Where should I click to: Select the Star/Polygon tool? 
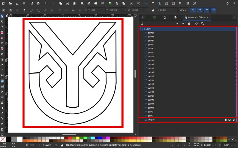(2, 43)
